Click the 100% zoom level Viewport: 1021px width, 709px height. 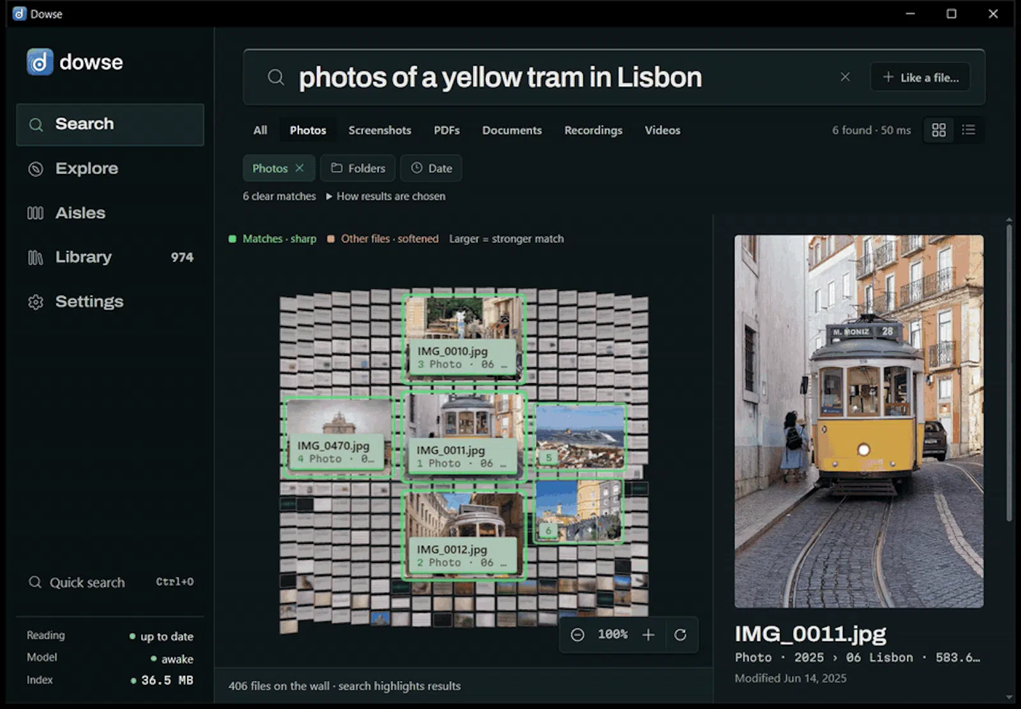(x=613, y=634)
